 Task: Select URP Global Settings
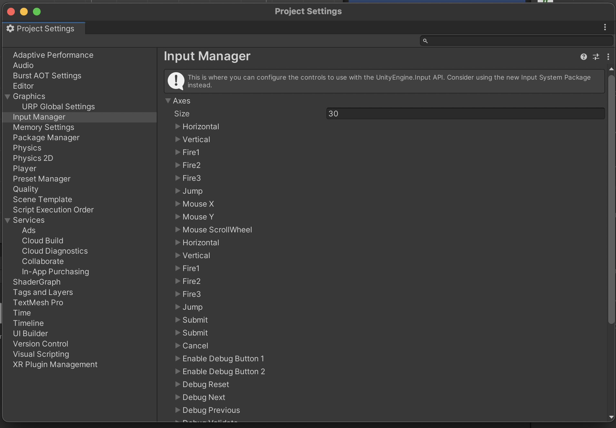point(58,107)
